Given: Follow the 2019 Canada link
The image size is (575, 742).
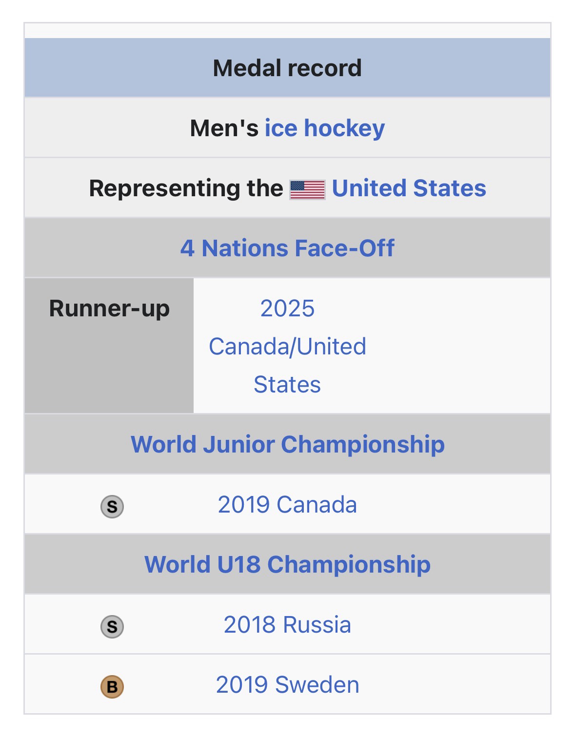Looking at the screenshot, I should pyautogui.click(x=287, y=505).
